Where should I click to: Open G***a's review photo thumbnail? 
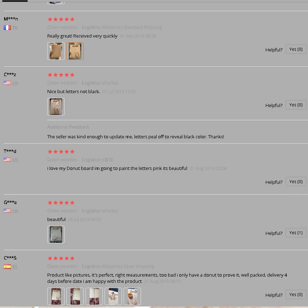click(56, 234)
